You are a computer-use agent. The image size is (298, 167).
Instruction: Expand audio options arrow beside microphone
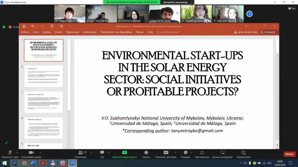(17, 152)
